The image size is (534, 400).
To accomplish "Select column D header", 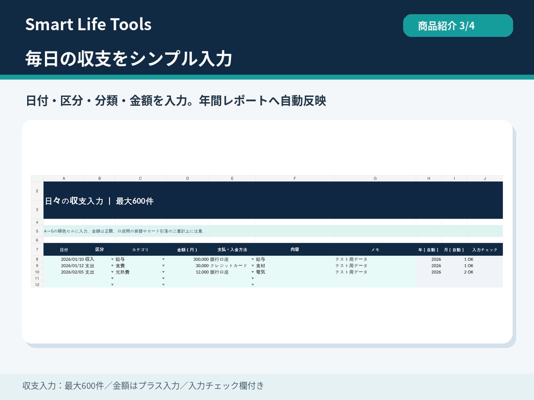I will click(x=188, y=178).
